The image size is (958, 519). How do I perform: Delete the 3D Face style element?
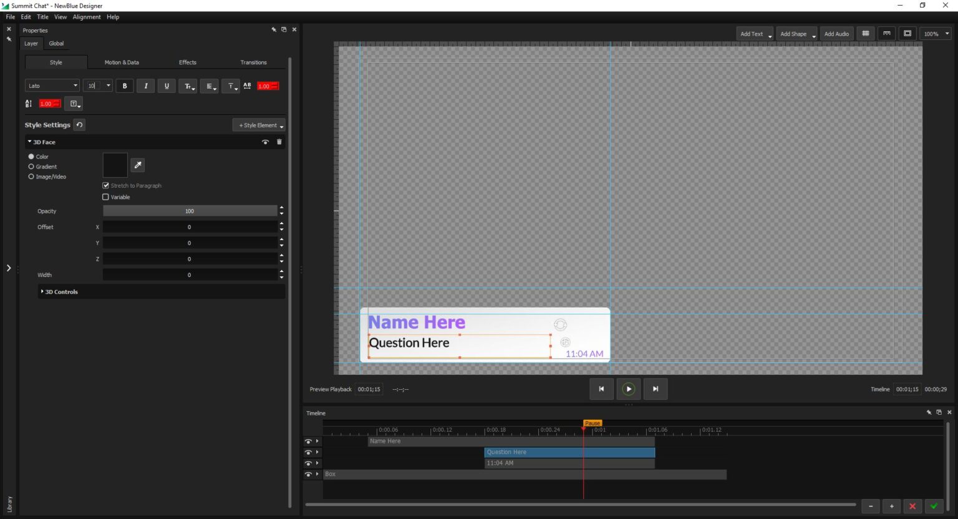[279, 142]
